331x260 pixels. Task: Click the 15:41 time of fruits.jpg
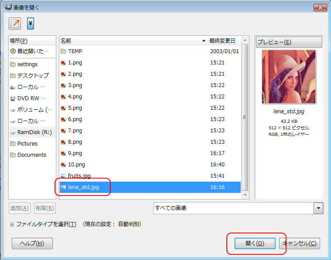point(218,176)
